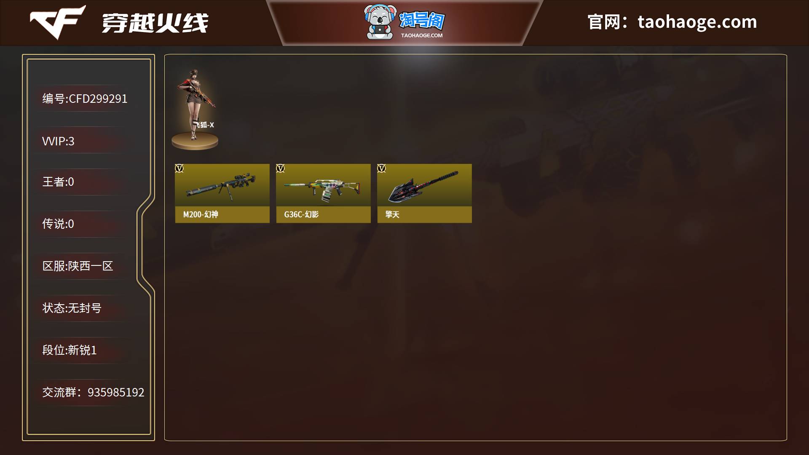Click the V badge on the 擎天 card
The width and height of the screenshot is (809, 455).
[x=381, y=169]
